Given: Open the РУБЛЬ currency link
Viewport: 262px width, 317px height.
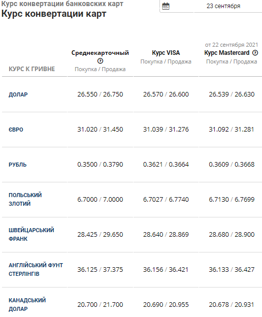Looking at the screenshot, I should [17, 165].
